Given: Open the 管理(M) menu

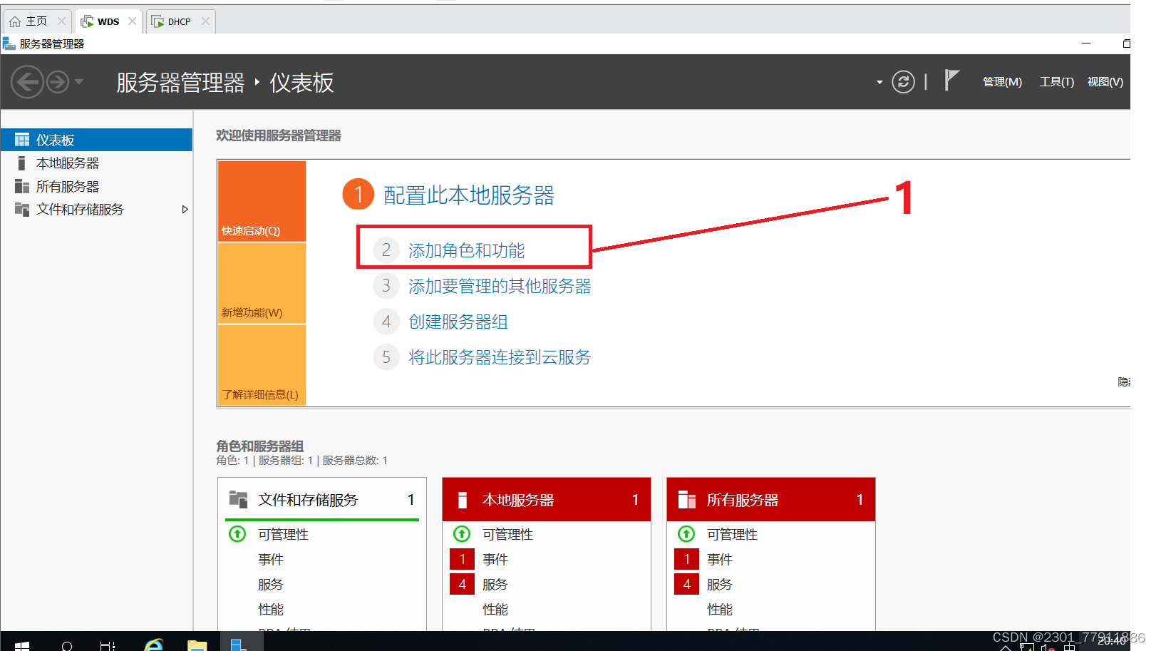Looking at the screenshot, I should pos(1002,82).
